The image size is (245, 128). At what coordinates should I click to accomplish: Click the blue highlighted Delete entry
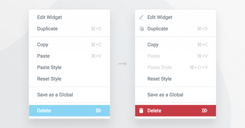click(70, 111)
